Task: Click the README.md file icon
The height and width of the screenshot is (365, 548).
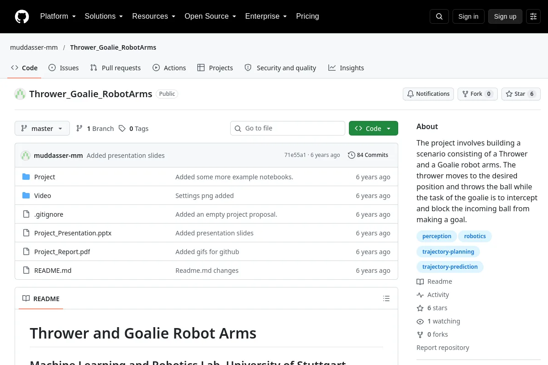Action: tap(26, 271)
